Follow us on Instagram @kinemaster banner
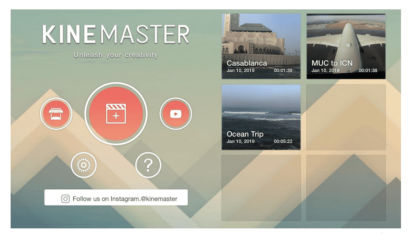Screen dimensions: 411x234 pos(116,198)
